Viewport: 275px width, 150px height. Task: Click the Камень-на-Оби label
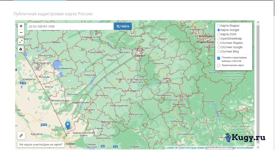(x=91, y=37)
